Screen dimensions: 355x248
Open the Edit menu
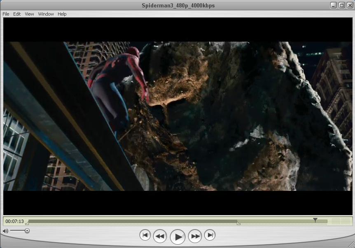17,14
